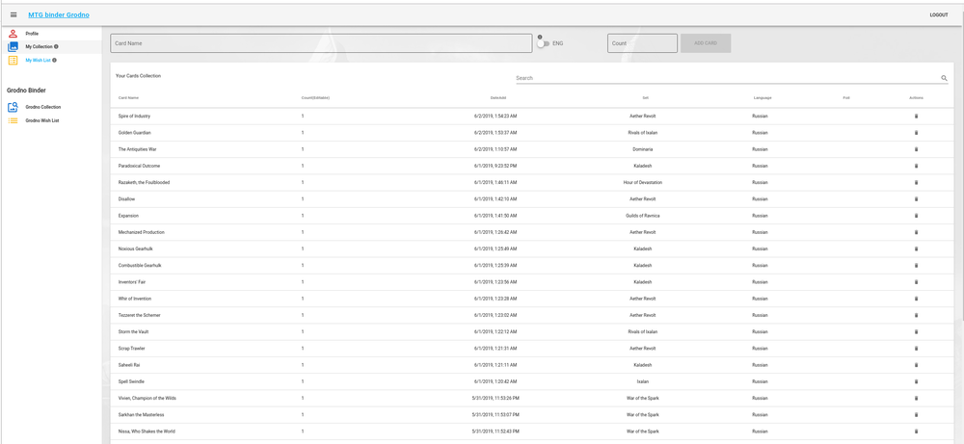Click info icon next to My Collection
The height and width of the screenshot is (444, 964).
(56, 46)
